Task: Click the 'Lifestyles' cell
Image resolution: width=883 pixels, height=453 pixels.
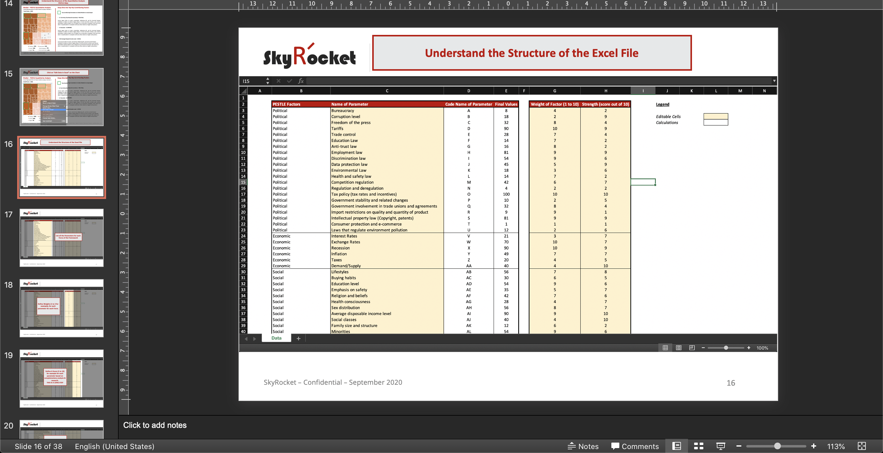Action: pyautogui.click(x=387, y=272)
